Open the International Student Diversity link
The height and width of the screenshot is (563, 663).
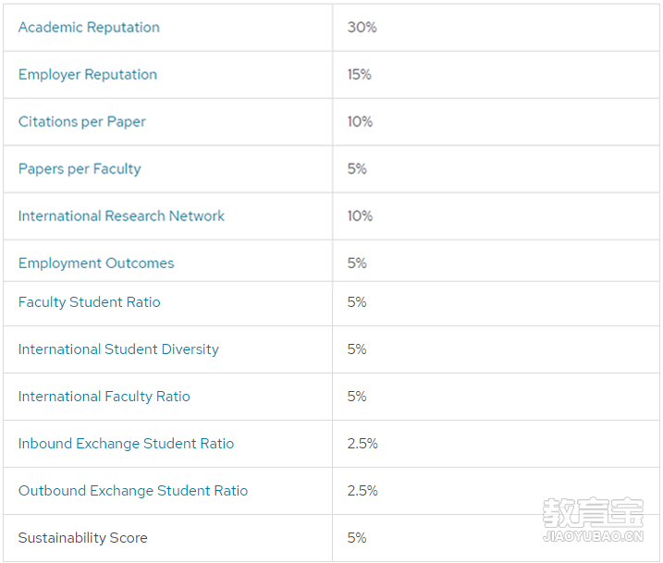coord(118,349)
